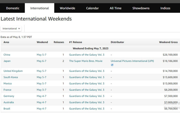Select the International tab
This screenshot has height=113, width=180.
coord(40,8)
